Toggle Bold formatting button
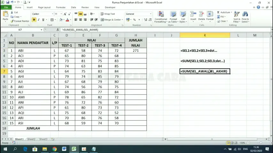The width and height of the screenshot is (273, 153). 34,20
